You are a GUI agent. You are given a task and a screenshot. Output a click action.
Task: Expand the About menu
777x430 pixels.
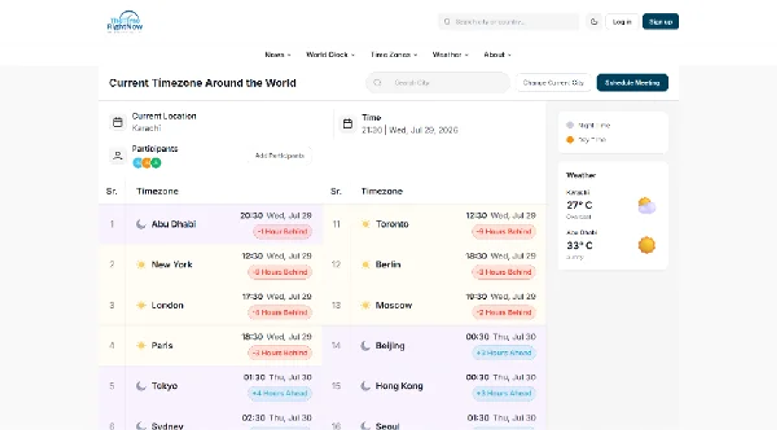pos(497,55)
